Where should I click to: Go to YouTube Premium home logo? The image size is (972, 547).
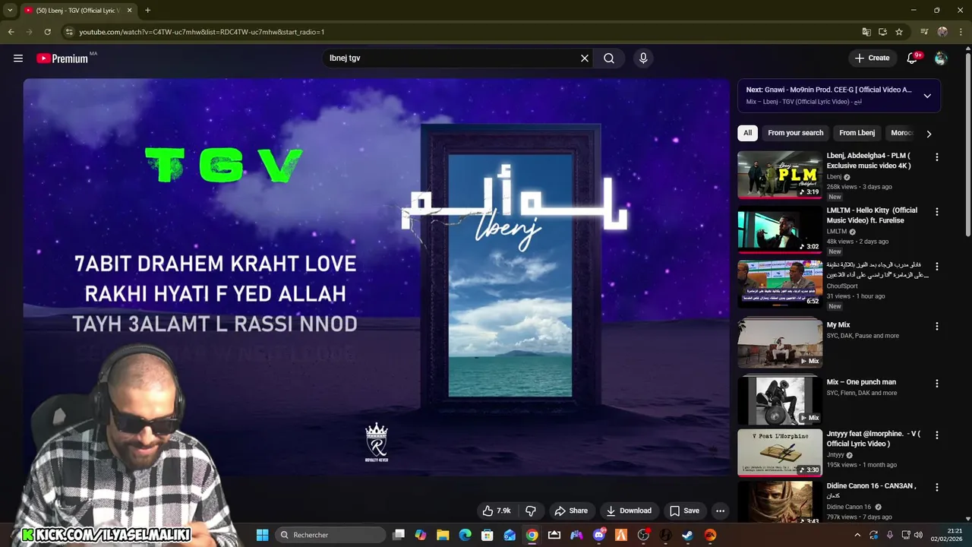tap(62, 58)
